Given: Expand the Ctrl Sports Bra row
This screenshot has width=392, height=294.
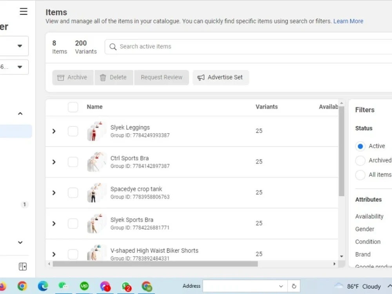Looking at the screenshot, I should (x=54, y=162).
